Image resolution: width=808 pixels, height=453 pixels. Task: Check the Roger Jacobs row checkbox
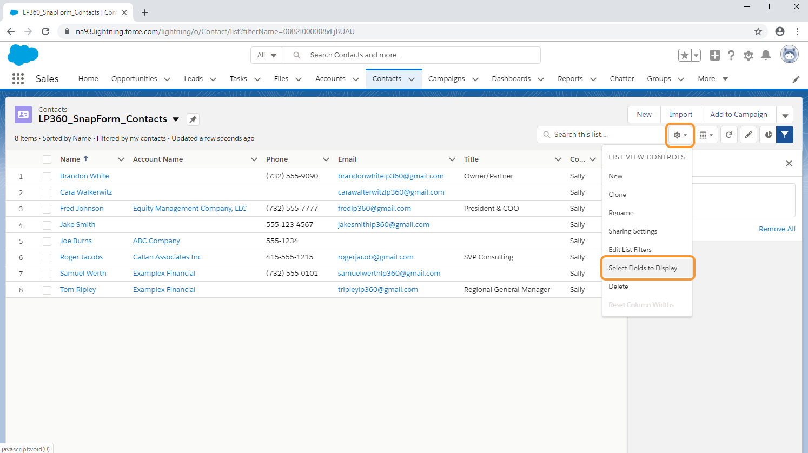click(x=47, y=257)
